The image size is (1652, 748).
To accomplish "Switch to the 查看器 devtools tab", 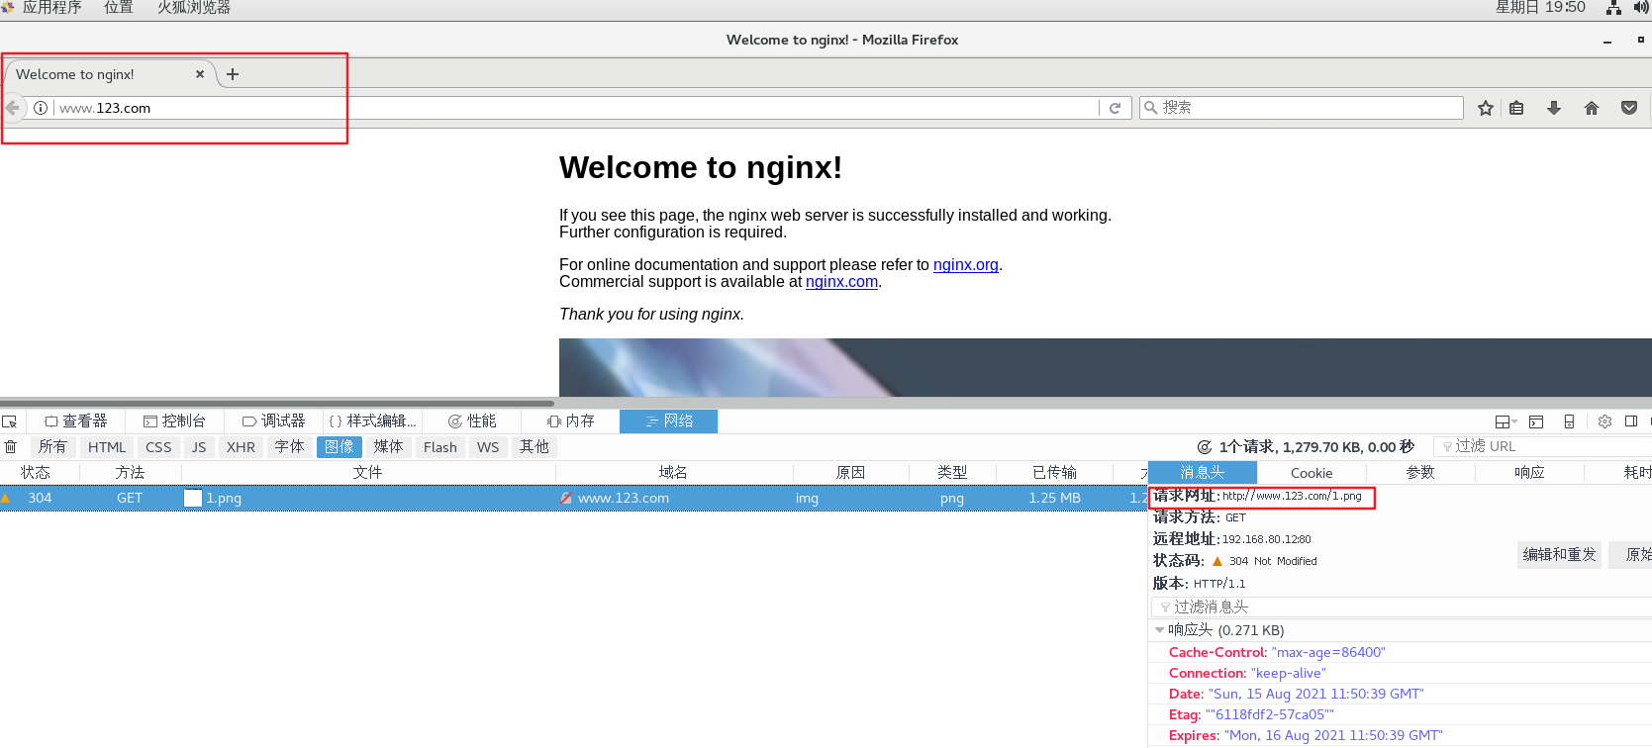I will point(76,421).
